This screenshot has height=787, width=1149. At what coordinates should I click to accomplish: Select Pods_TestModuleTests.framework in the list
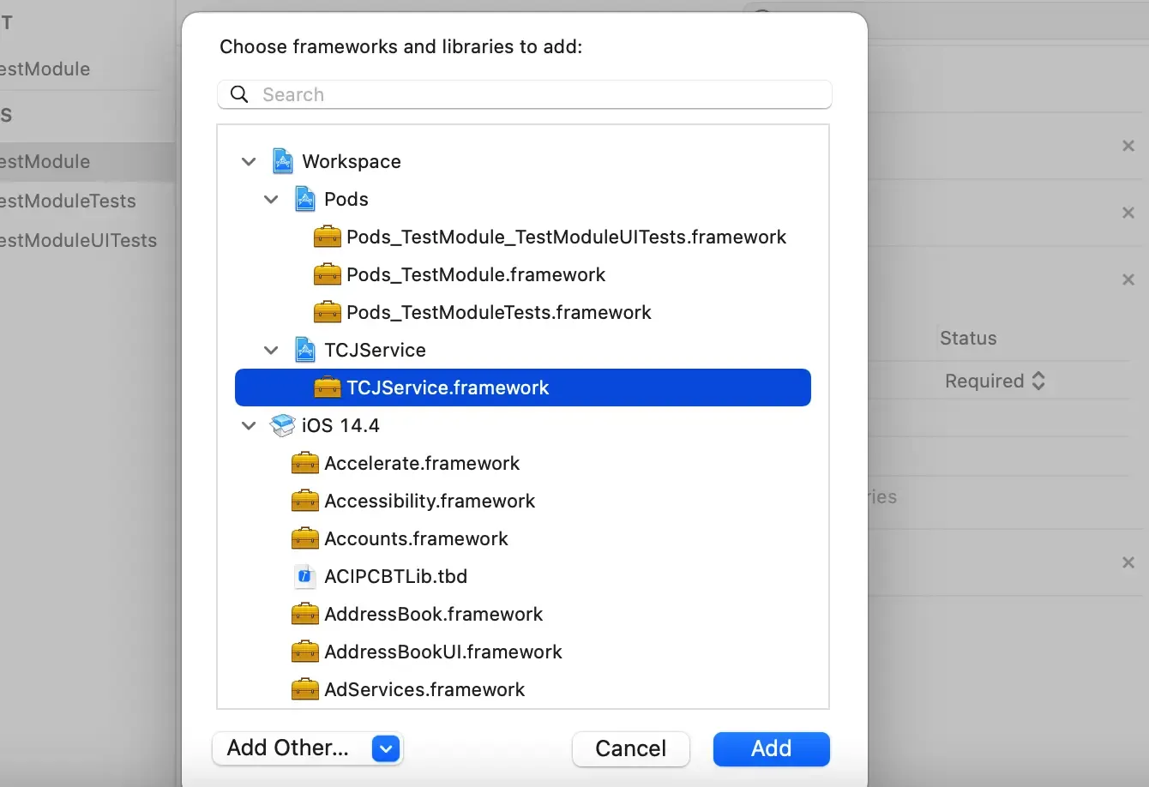click(498, 312)
